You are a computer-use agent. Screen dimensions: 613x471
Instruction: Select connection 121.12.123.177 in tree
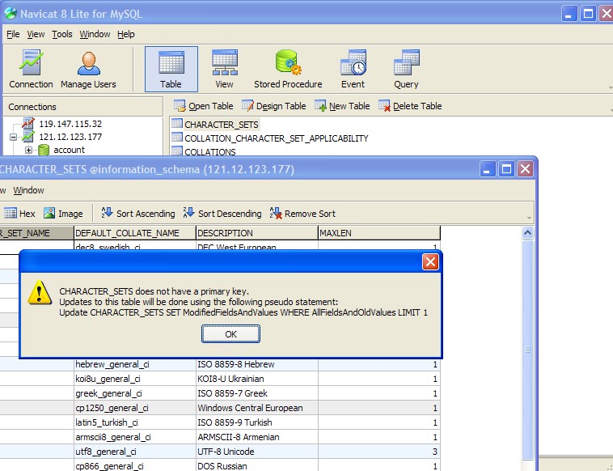[x=70, y=137]
